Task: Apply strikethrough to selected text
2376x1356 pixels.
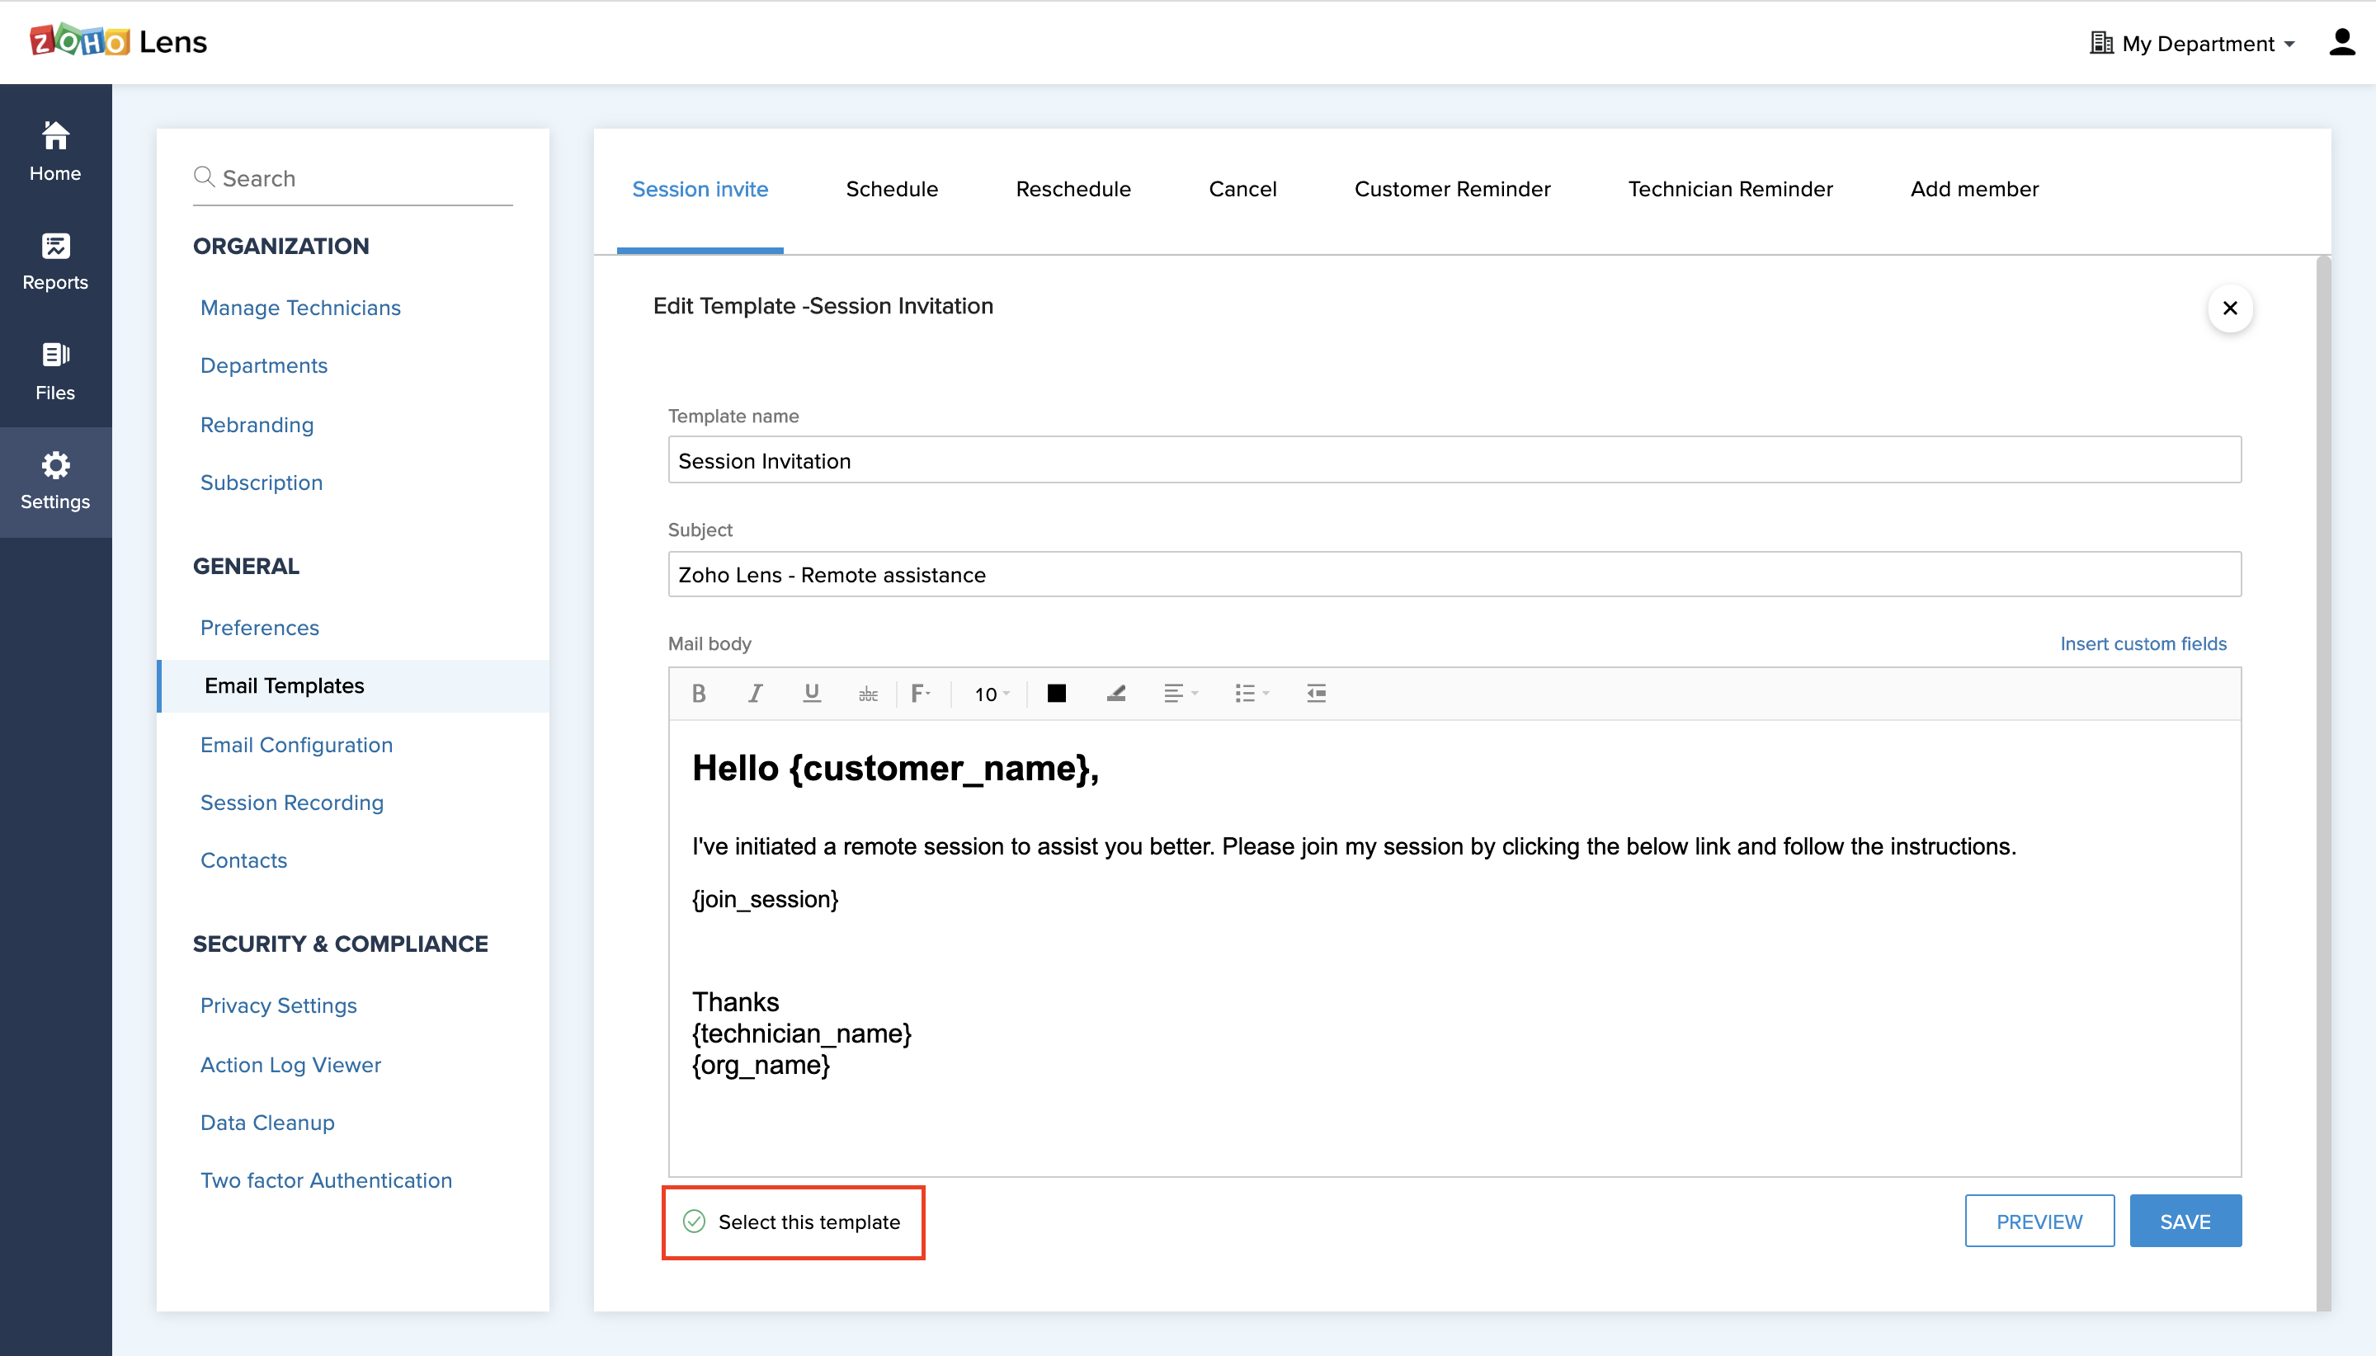Action: (x=868, y=694)
